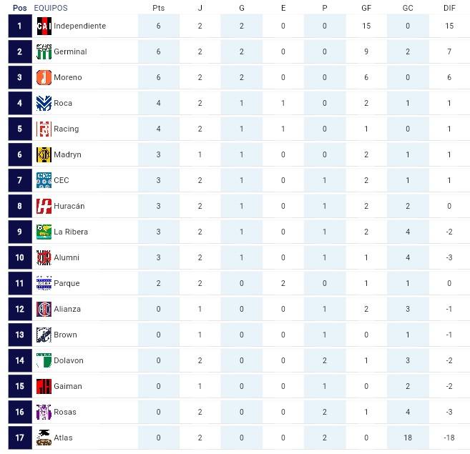This screenshot has height=454, width=470.
Task: Click the Dolavon green shield crest
Action: point(44,360)
